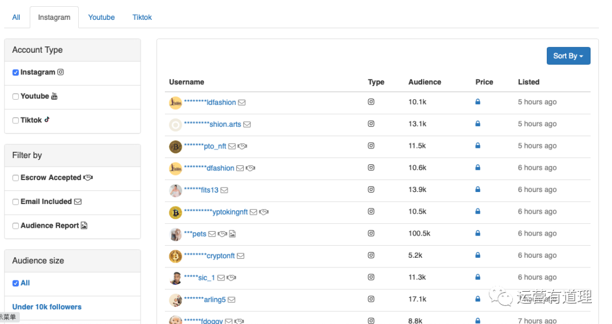Viewport: 612px width, 324px height.
Task: Click the audience report icon next to pets
Action: [232, 234]
